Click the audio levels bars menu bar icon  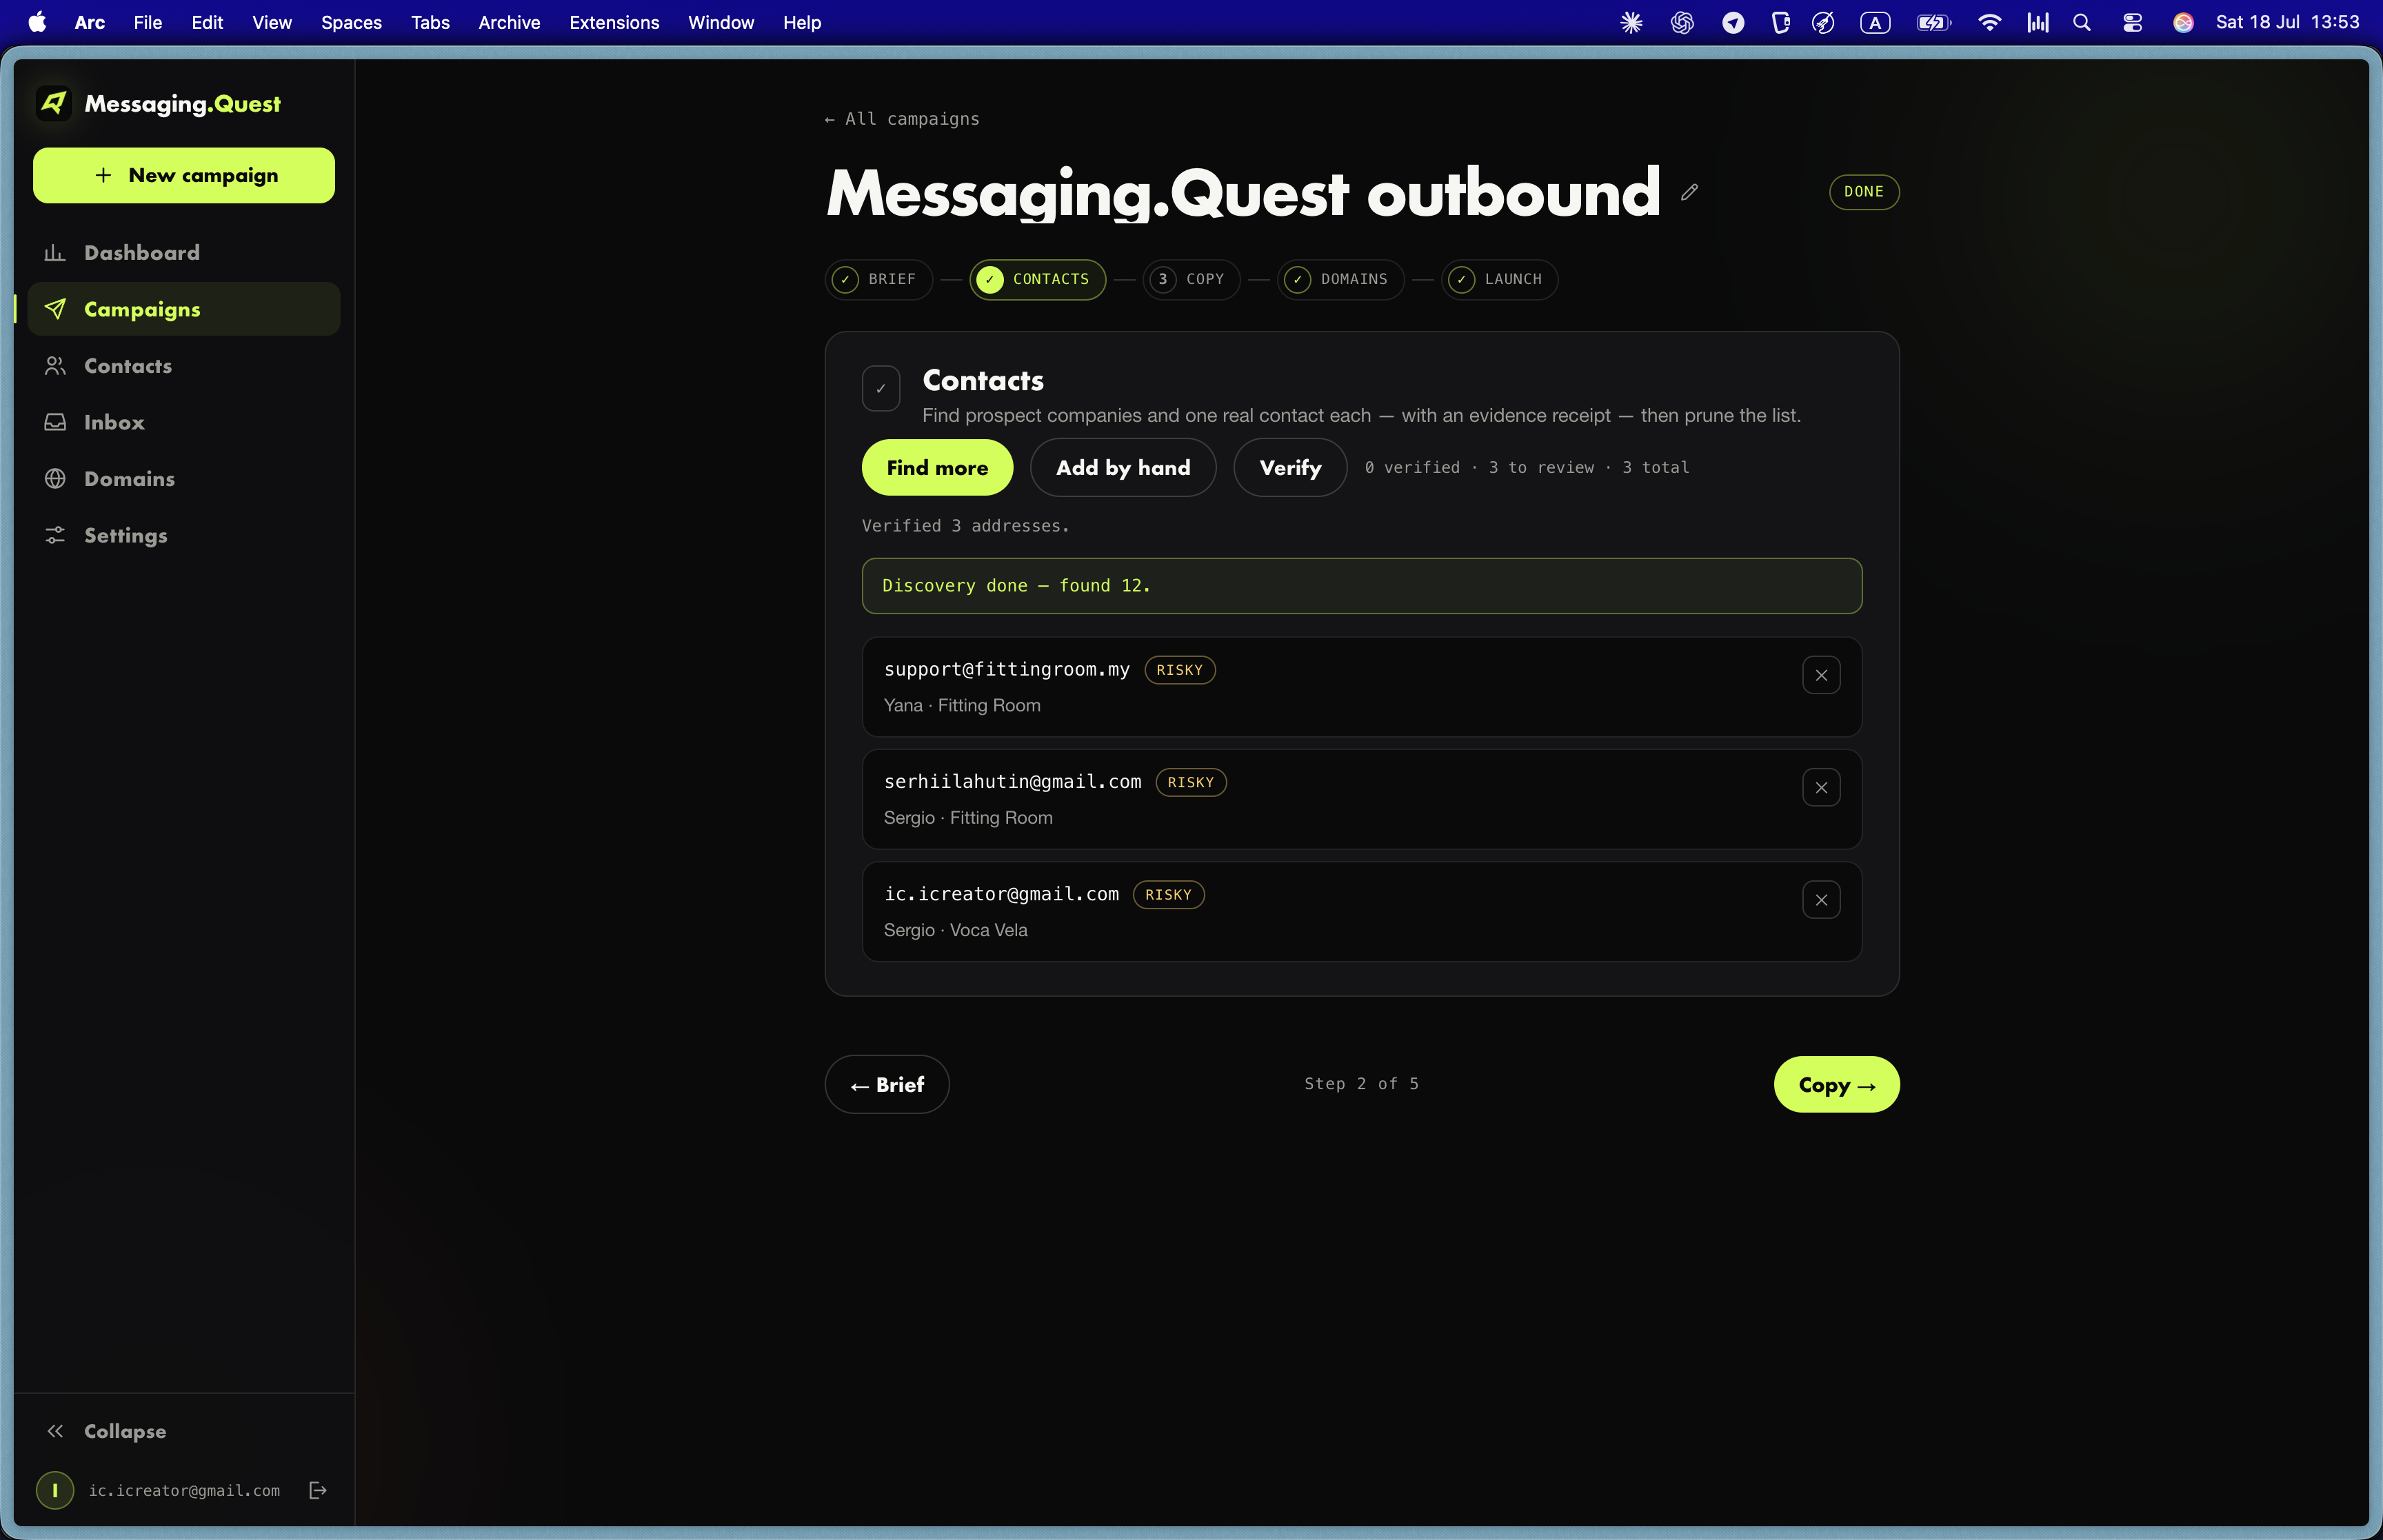coord(2037,22)
